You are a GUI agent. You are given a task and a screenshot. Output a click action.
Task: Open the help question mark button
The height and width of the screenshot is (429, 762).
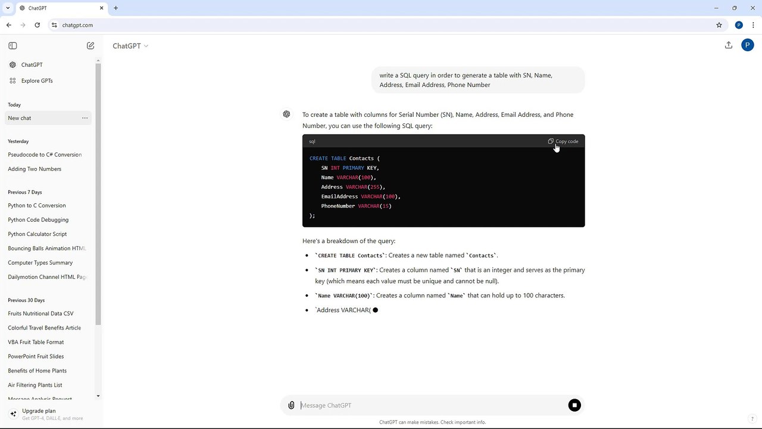tap(752, 418)
